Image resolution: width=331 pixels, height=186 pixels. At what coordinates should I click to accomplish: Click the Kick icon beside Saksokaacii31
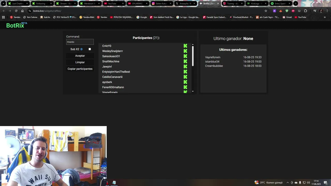point(185,56)
